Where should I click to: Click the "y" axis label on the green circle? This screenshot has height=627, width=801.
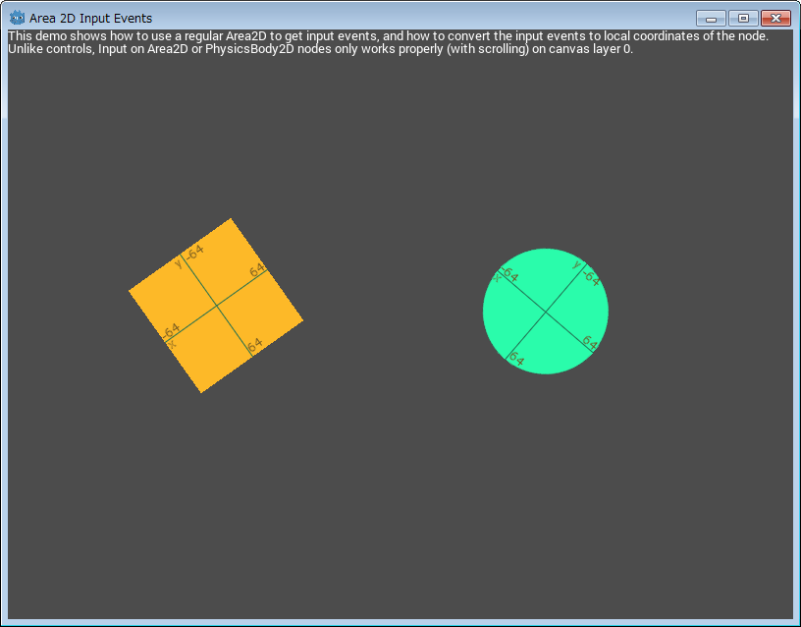click(576, 263)
